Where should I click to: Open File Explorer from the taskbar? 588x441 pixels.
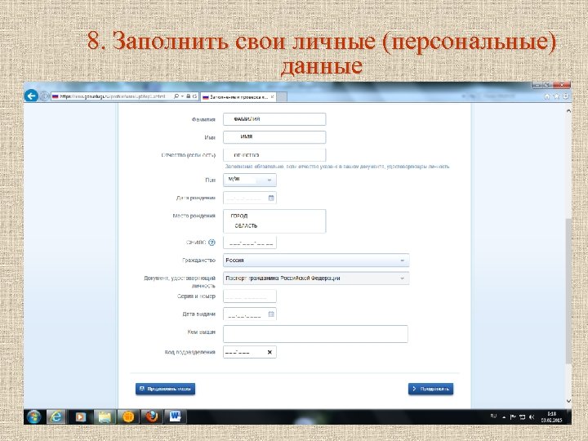(x=105, y=417)
